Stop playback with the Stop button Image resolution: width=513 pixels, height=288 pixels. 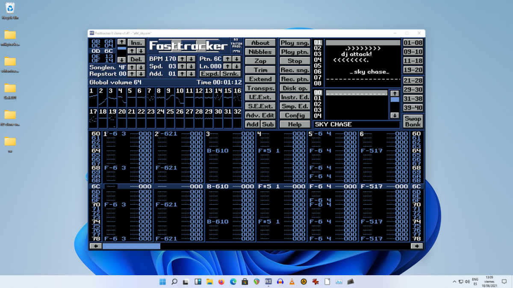295,61
